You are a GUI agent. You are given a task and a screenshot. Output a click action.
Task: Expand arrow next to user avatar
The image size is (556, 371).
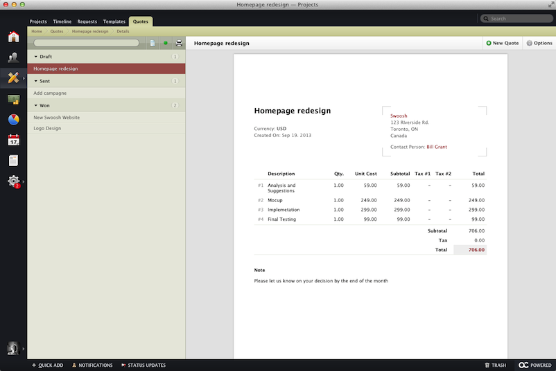(x=24, y=349)
